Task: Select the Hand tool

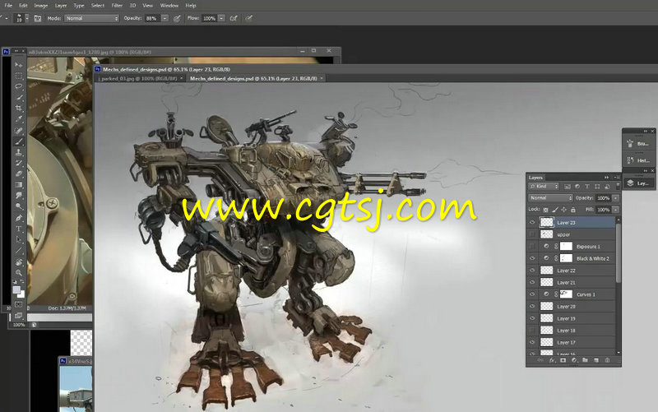Action: [18, 262]
